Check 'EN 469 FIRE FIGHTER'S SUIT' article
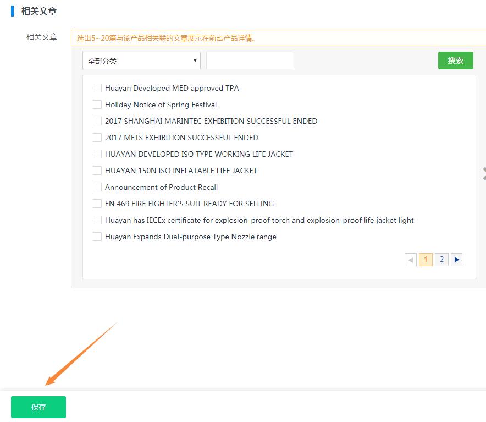Viewport: 486px width, 422px height. coord(97,204)
